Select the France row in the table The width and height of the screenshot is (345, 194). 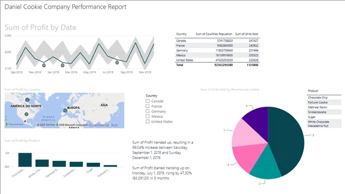217,45
